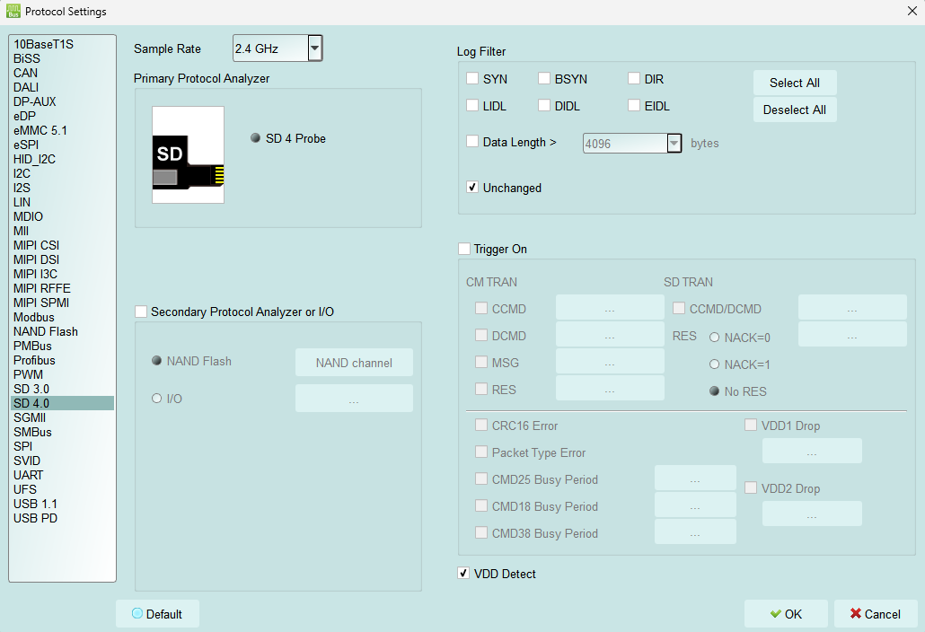Screen dimensions: 925x632
Task: Select MIPI I3C in the protocol list
Action: [x=63, y=274]
